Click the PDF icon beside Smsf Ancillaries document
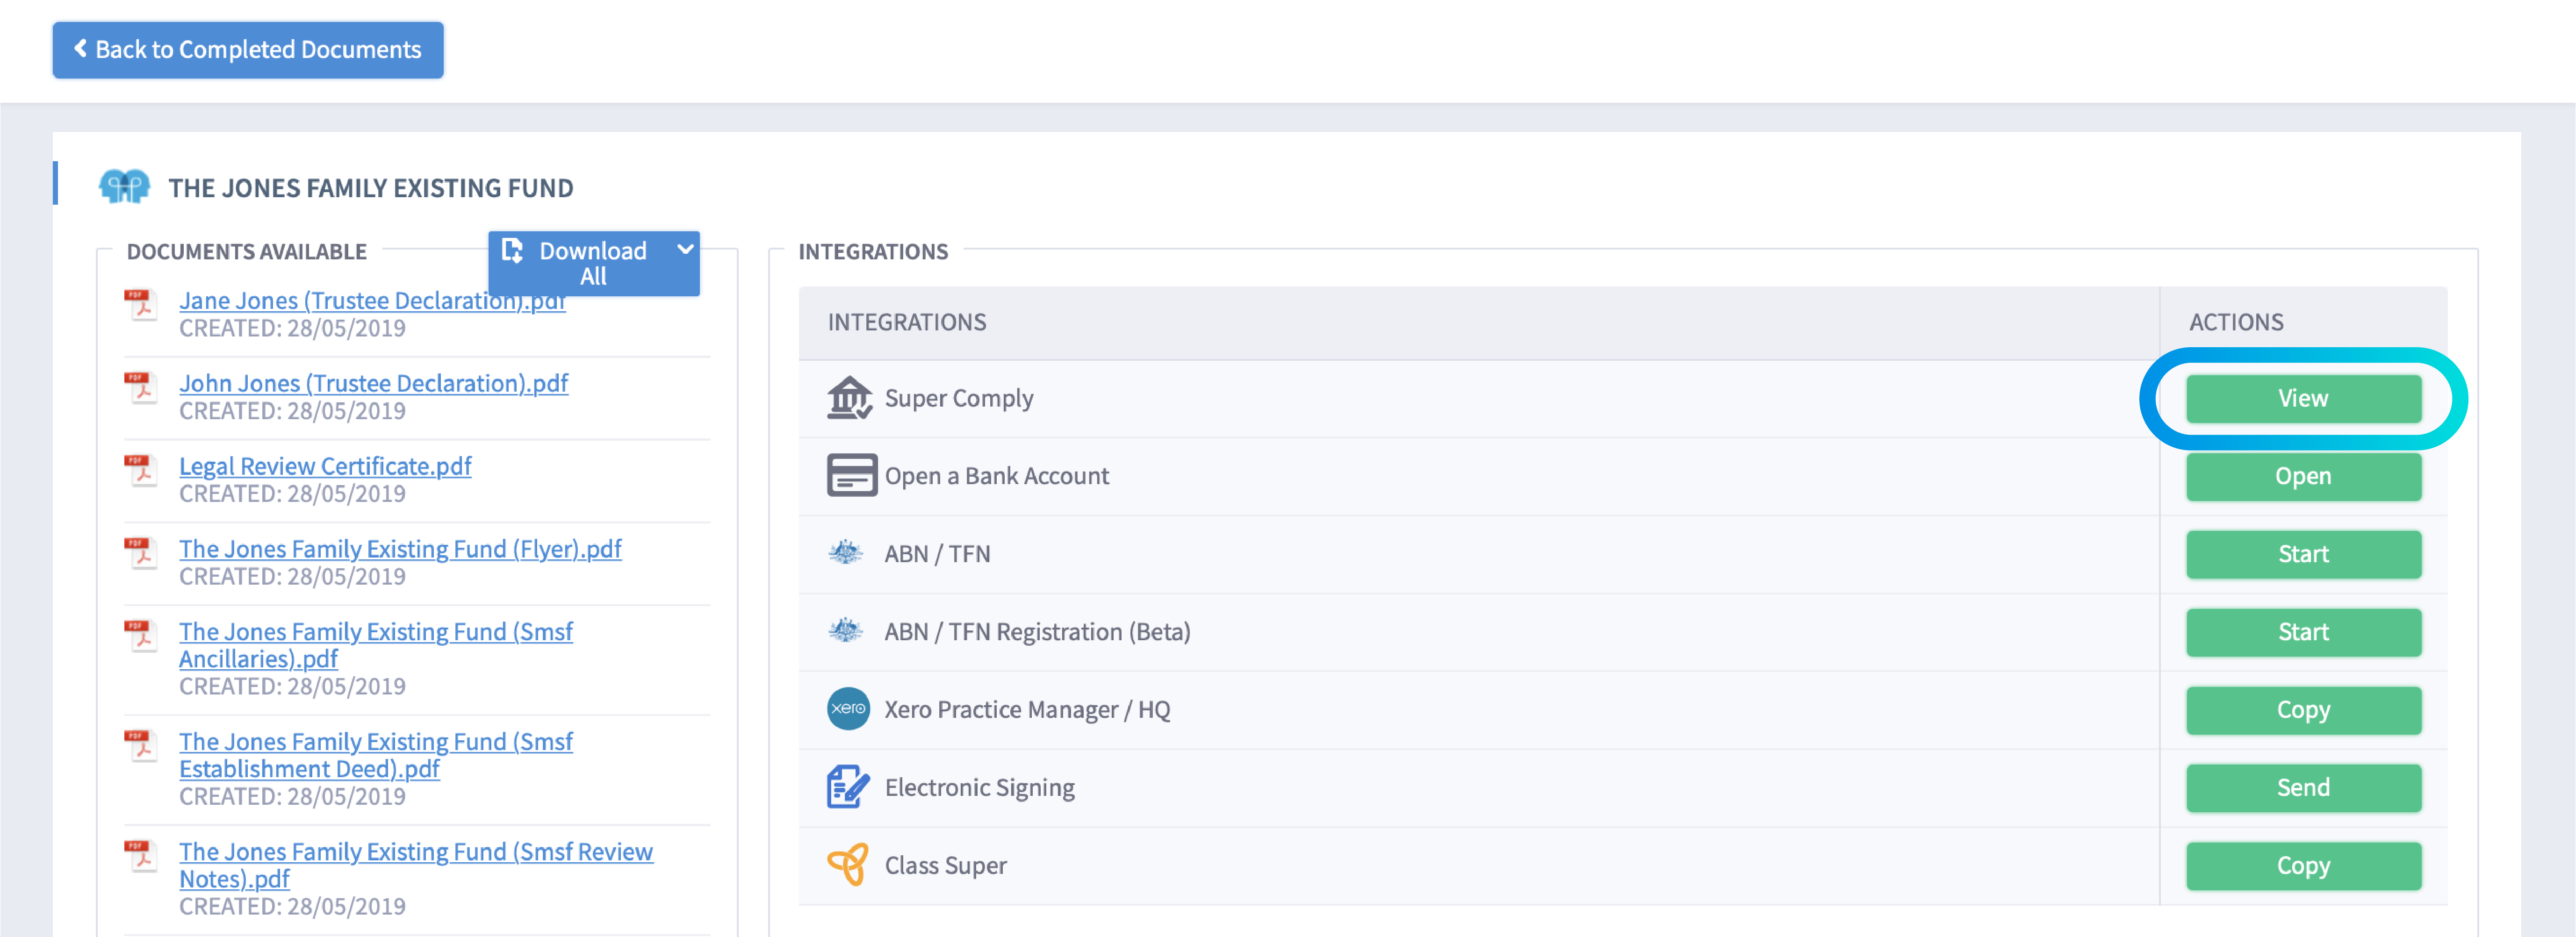The width and height of the screenshot is (2576, 937). click(141, 636)
